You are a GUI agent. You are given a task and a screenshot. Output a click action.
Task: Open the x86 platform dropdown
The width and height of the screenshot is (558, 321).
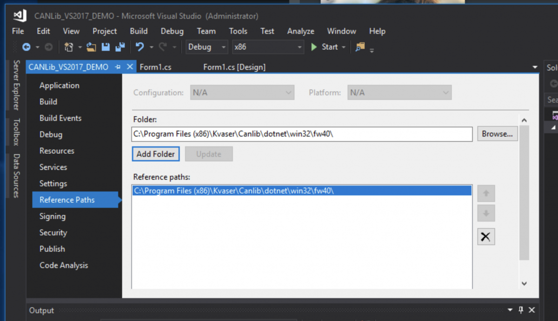click(299, 47)
